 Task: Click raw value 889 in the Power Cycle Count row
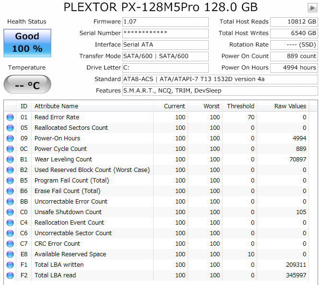tap(301, 149)
